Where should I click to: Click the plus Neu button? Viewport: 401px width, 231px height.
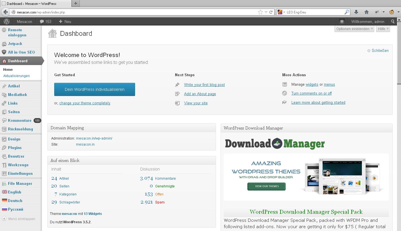click(x=65, y=21)
